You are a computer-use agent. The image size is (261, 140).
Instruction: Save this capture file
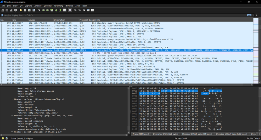(25, 10)
